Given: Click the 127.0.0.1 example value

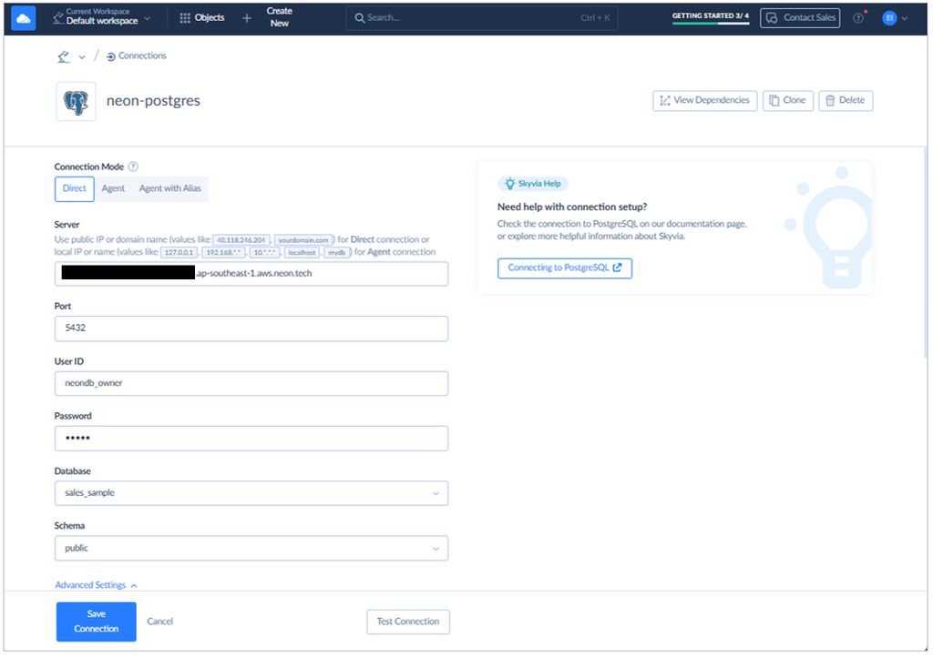Looking at the screenshot, I should pyautogui.click(x=179, y=252).
